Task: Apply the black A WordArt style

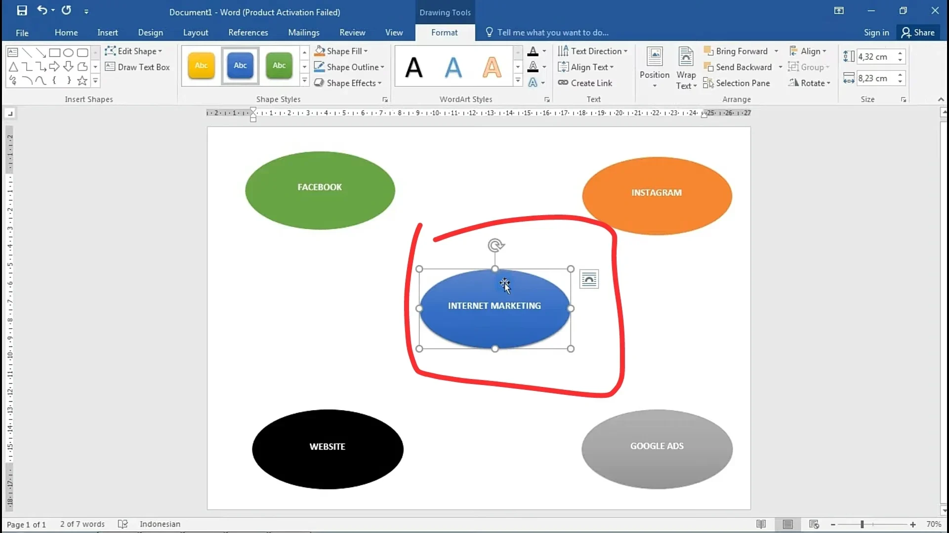Action: pos(414,67)
